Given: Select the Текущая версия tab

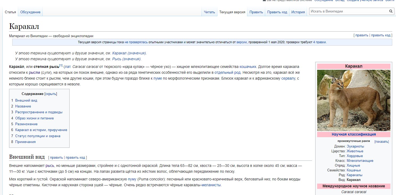Looking at the screenshot, I should (232, 12).
